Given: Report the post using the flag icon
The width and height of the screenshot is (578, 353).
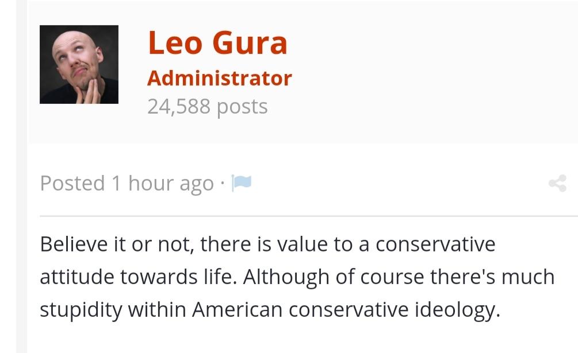Looking at the screenshot, I should [x=242, y=183].
